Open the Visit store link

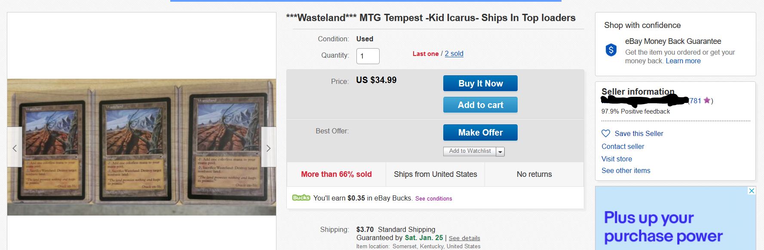617,159
